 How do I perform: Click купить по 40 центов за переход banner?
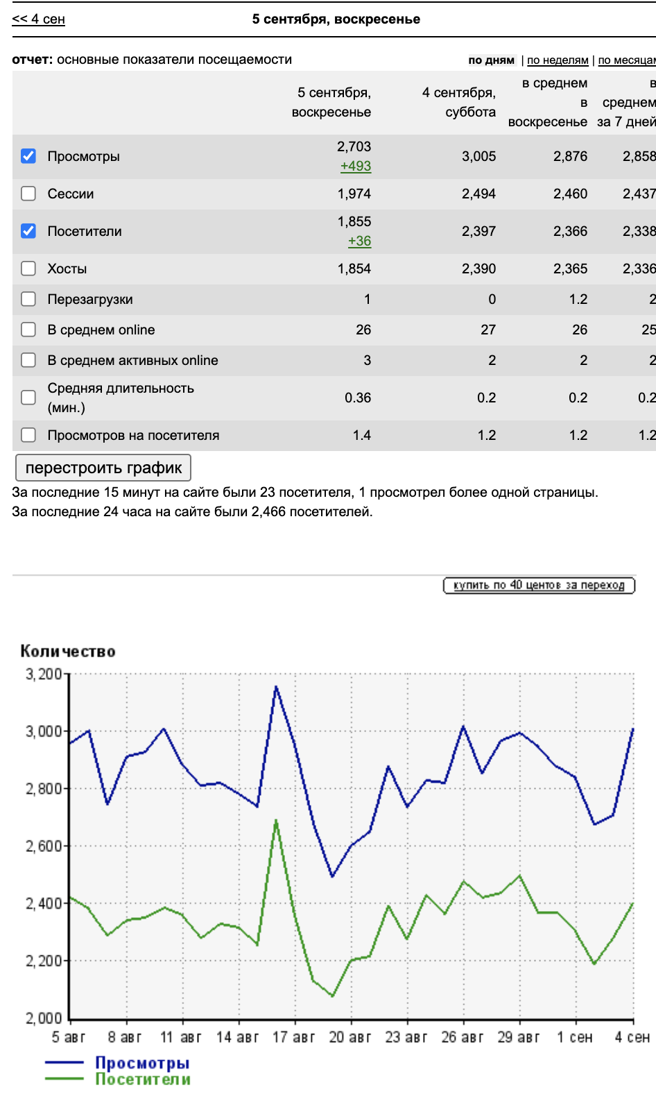(x=539, y=585)
